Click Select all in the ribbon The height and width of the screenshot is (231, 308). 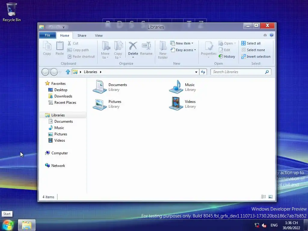251,43
